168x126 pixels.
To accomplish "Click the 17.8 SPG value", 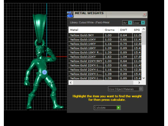I will [138, 57].
